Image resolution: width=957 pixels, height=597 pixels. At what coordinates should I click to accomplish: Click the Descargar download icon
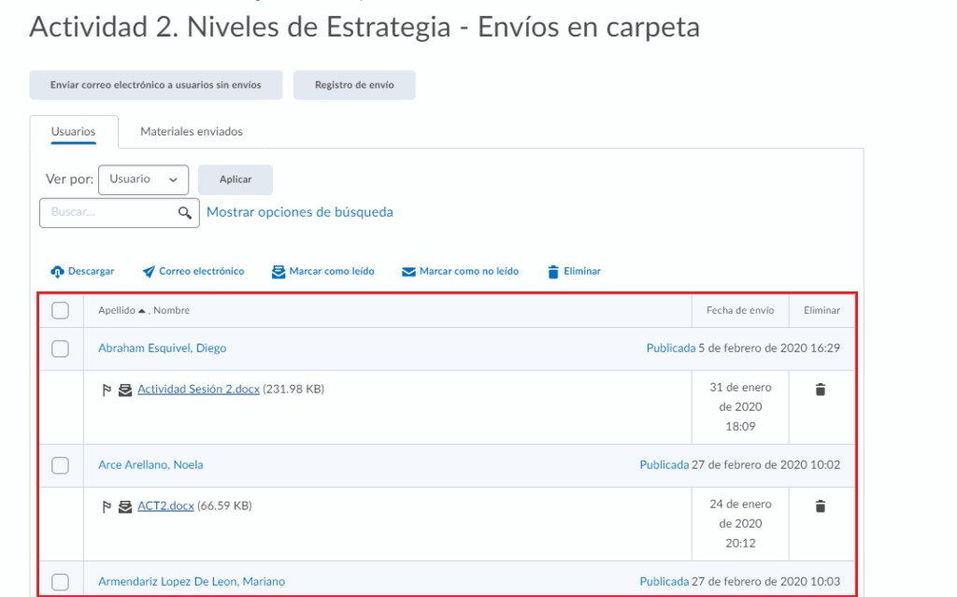tap(57, 272)
